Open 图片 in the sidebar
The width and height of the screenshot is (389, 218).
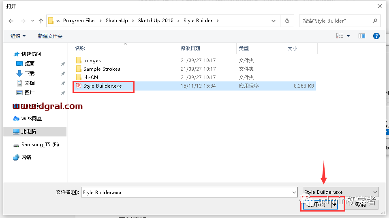click(30, 92)
